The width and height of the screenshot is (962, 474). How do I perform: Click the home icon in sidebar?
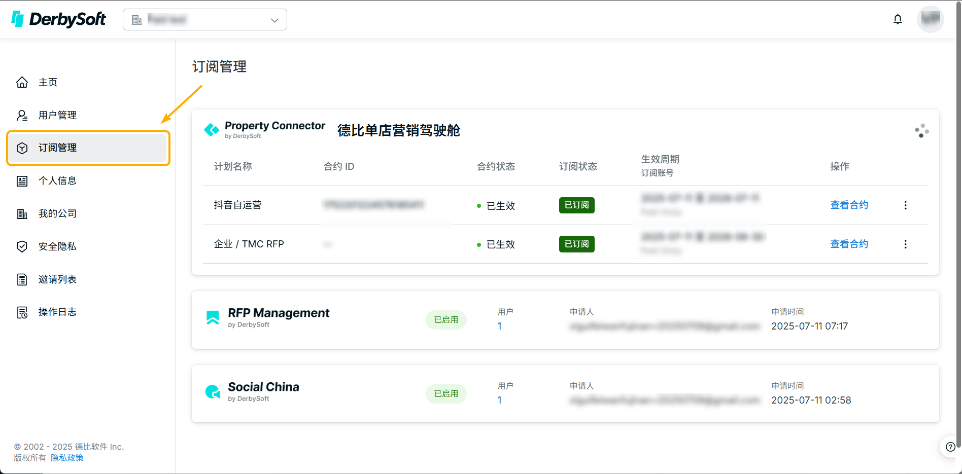point(22,82)
